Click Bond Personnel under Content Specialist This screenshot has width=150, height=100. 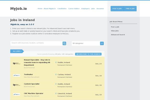coord(29,86)
